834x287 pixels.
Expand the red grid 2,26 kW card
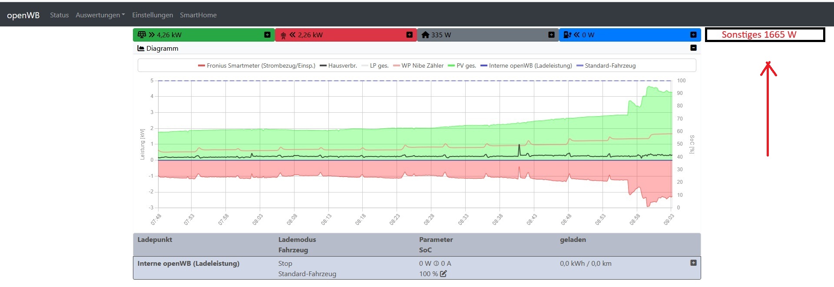point(409,35)
